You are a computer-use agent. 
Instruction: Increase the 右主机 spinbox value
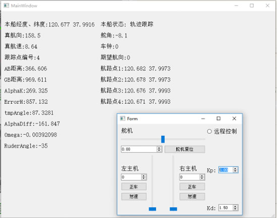[202, 176]
